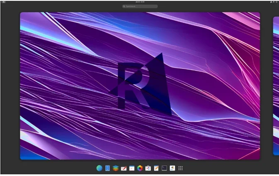The image size is (279, 176).
Task: Select the main workspace thumbnail
Action: 140,86
